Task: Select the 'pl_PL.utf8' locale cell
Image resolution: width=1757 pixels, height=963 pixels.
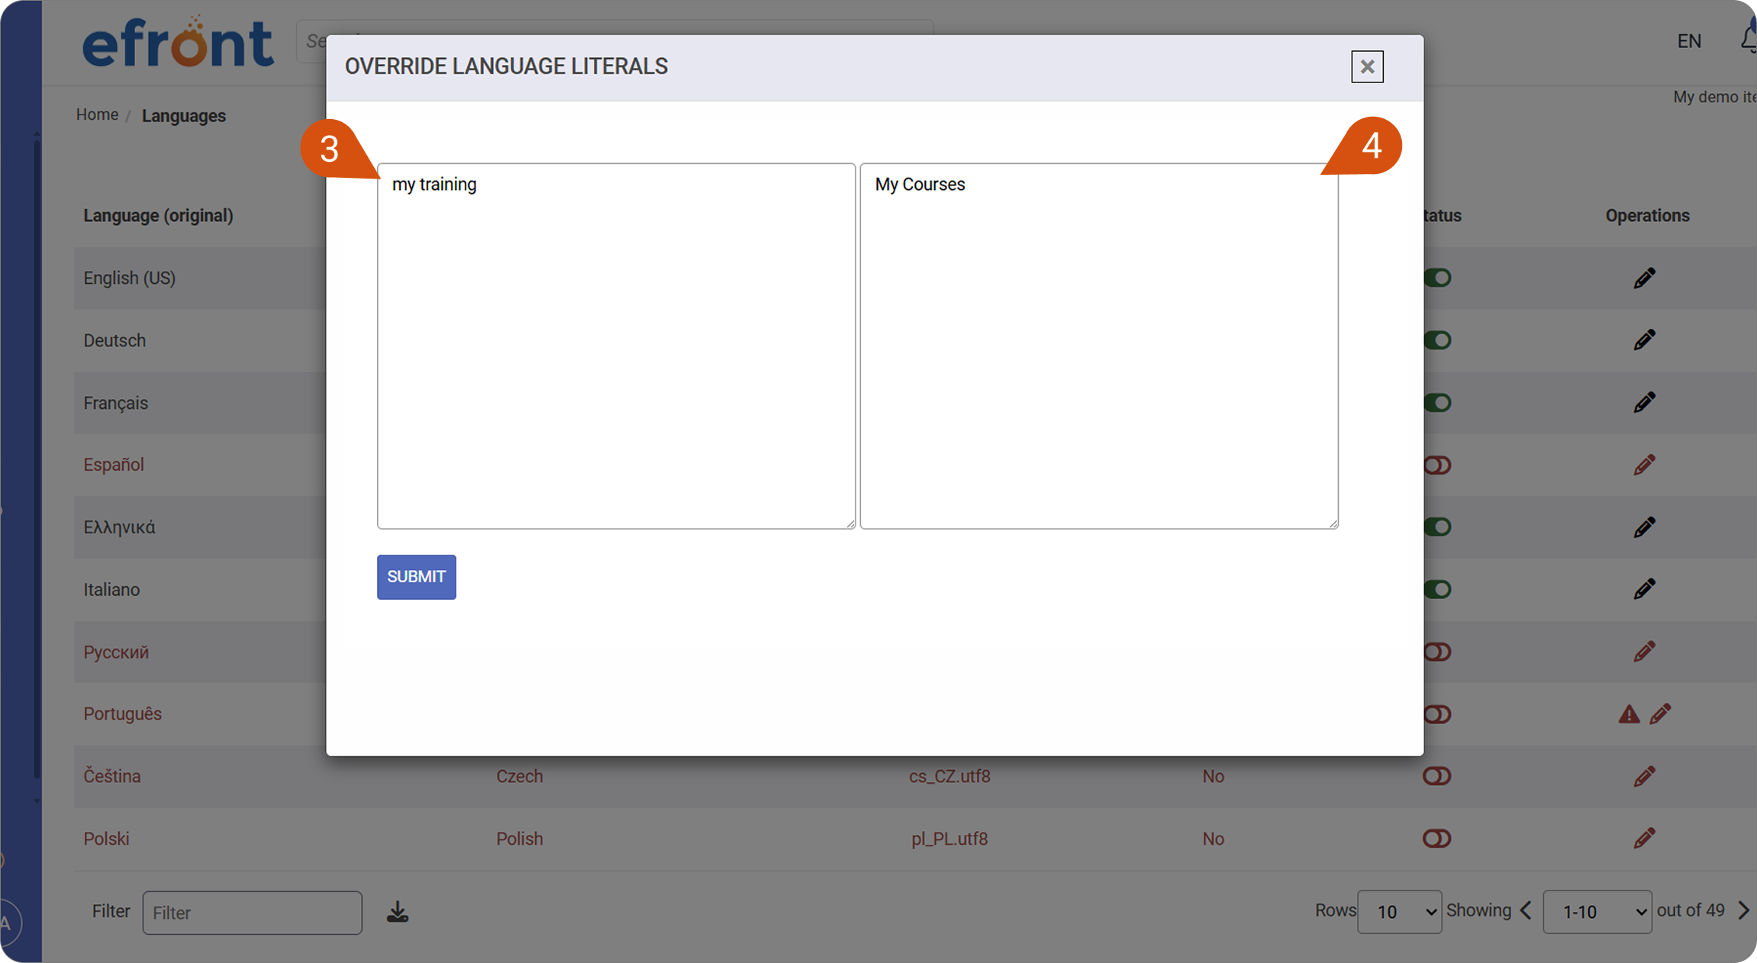Action: point(949,839)
